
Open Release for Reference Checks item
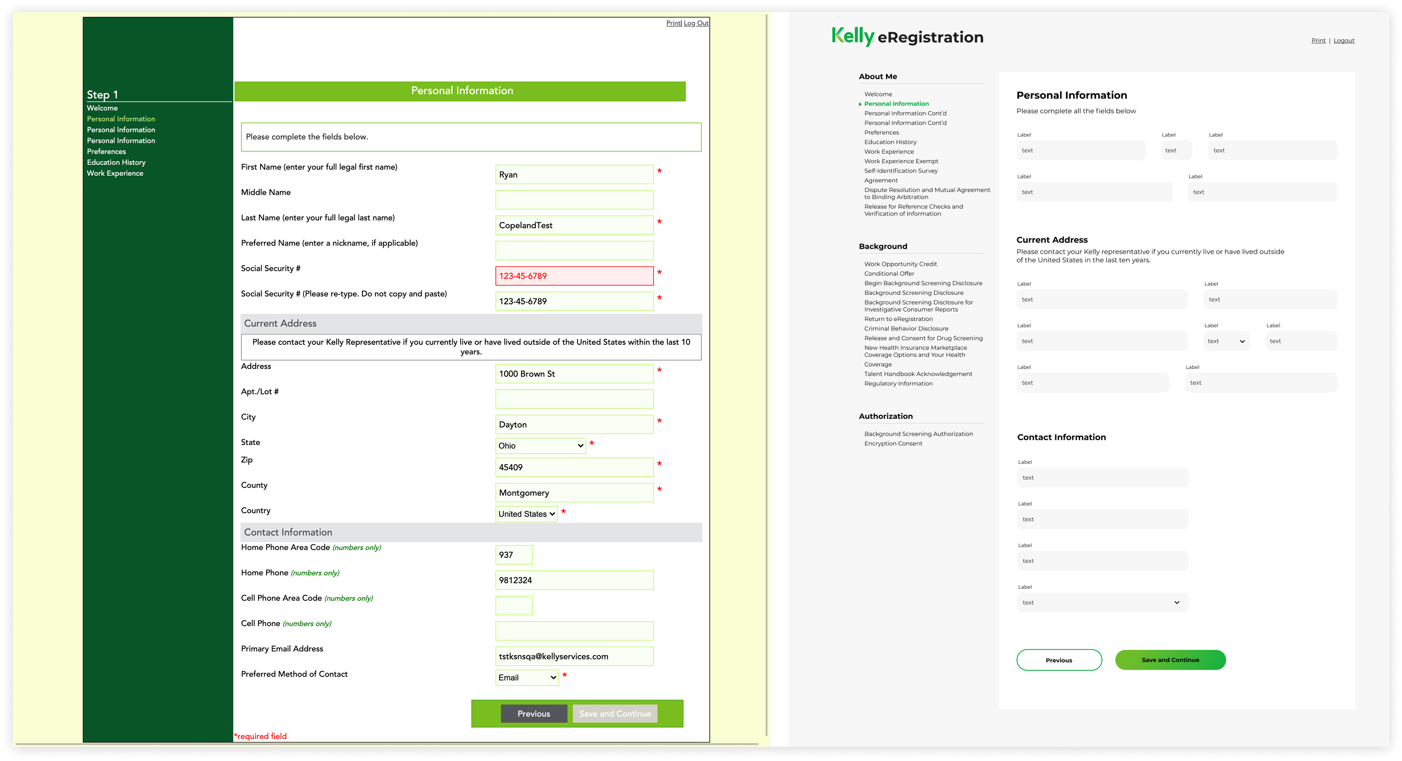click(913, 210)
